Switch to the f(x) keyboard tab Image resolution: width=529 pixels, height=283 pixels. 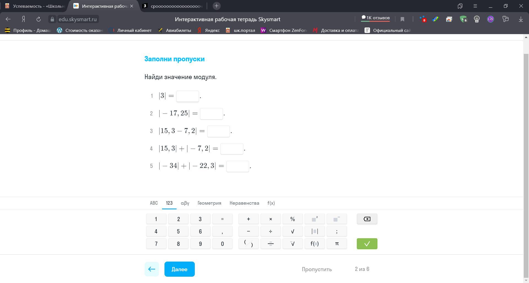[271, 203]
